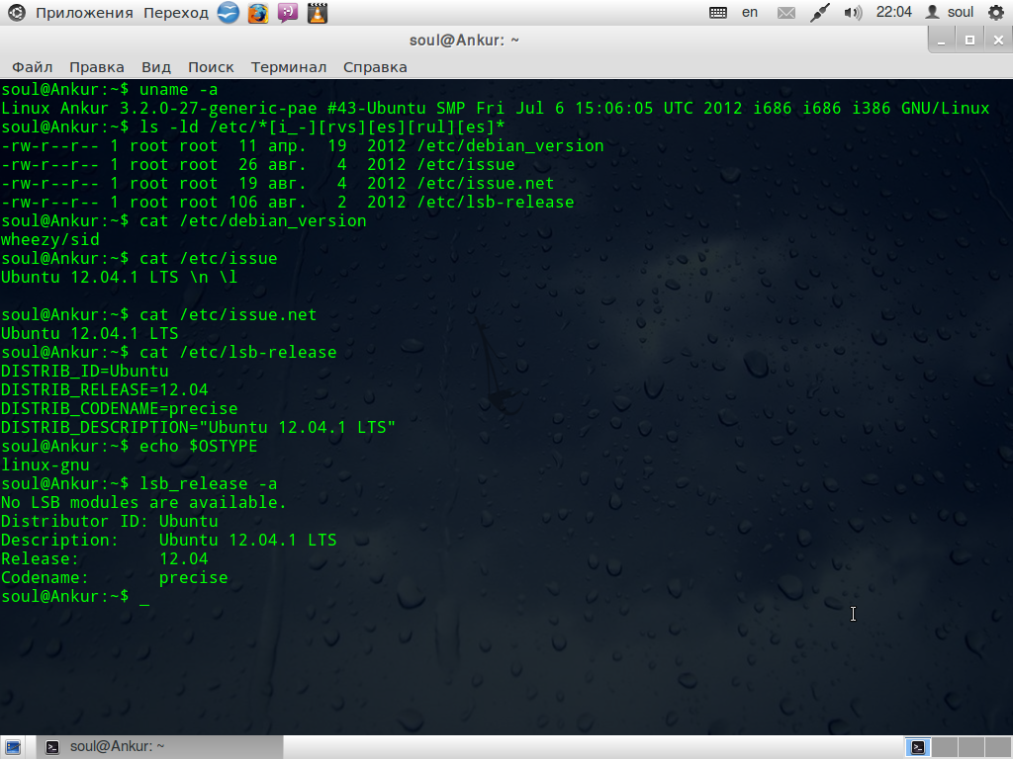Place cursor at the final empty prompt
The image size is (1013, 759).
[144, 597]
